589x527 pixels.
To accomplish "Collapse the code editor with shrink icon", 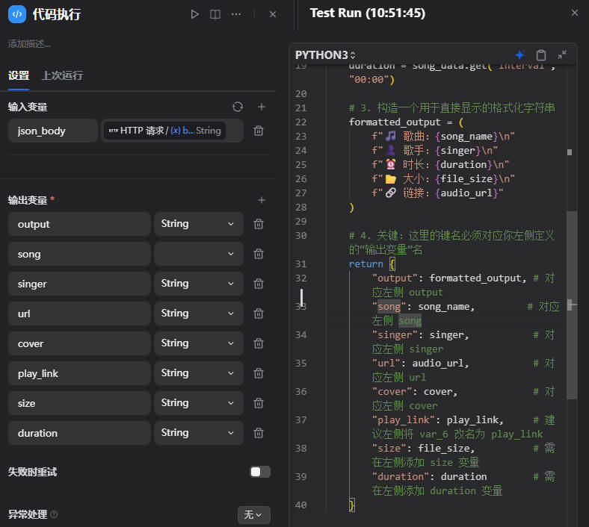I will coord(562,54).
